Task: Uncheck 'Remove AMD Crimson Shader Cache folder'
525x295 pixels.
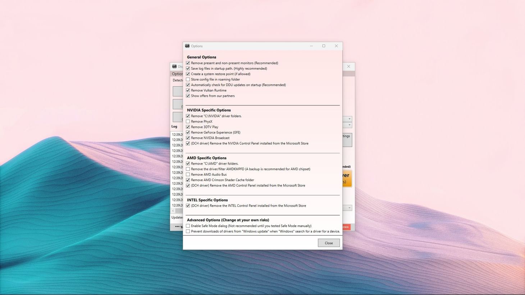Action: coord(188,180)
